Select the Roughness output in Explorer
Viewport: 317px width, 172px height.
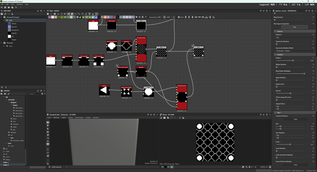coord(15,30)
